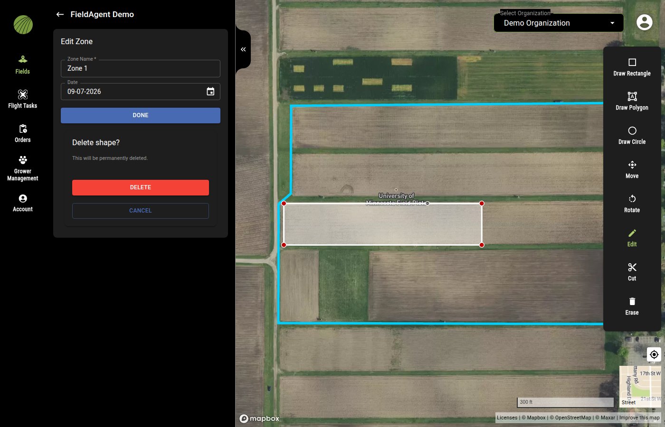Go to Orders in sidebar
665x427 pixels.
pos(23,133)
